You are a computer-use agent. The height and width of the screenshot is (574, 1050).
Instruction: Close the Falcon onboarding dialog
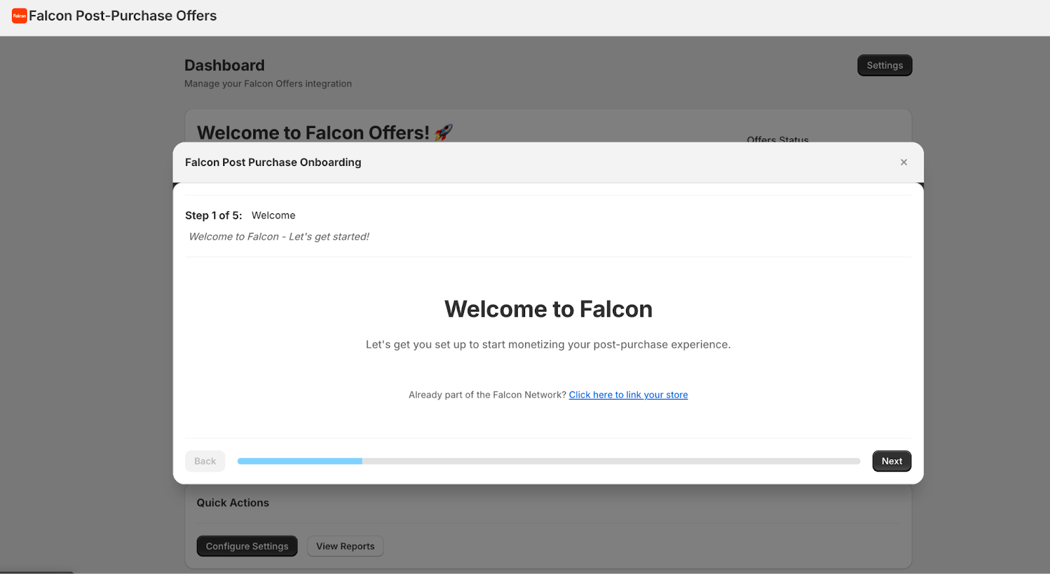tap(904, 162)
